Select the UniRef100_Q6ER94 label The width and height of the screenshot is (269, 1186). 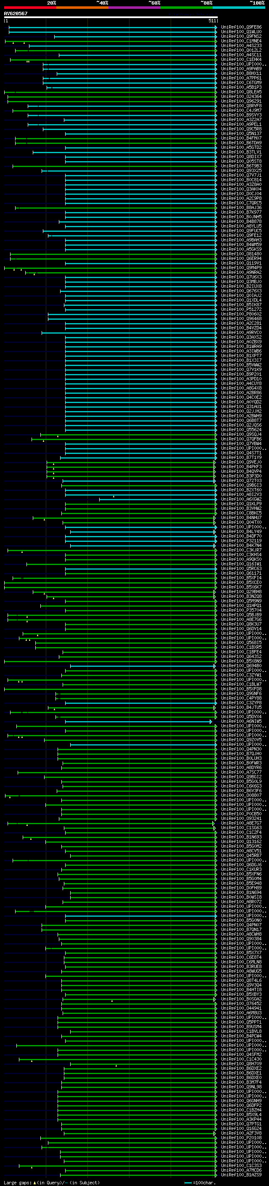[241, 259]
